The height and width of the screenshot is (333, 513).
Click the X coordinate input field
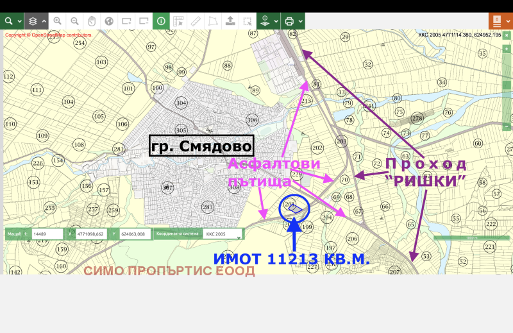pos(96,234)
